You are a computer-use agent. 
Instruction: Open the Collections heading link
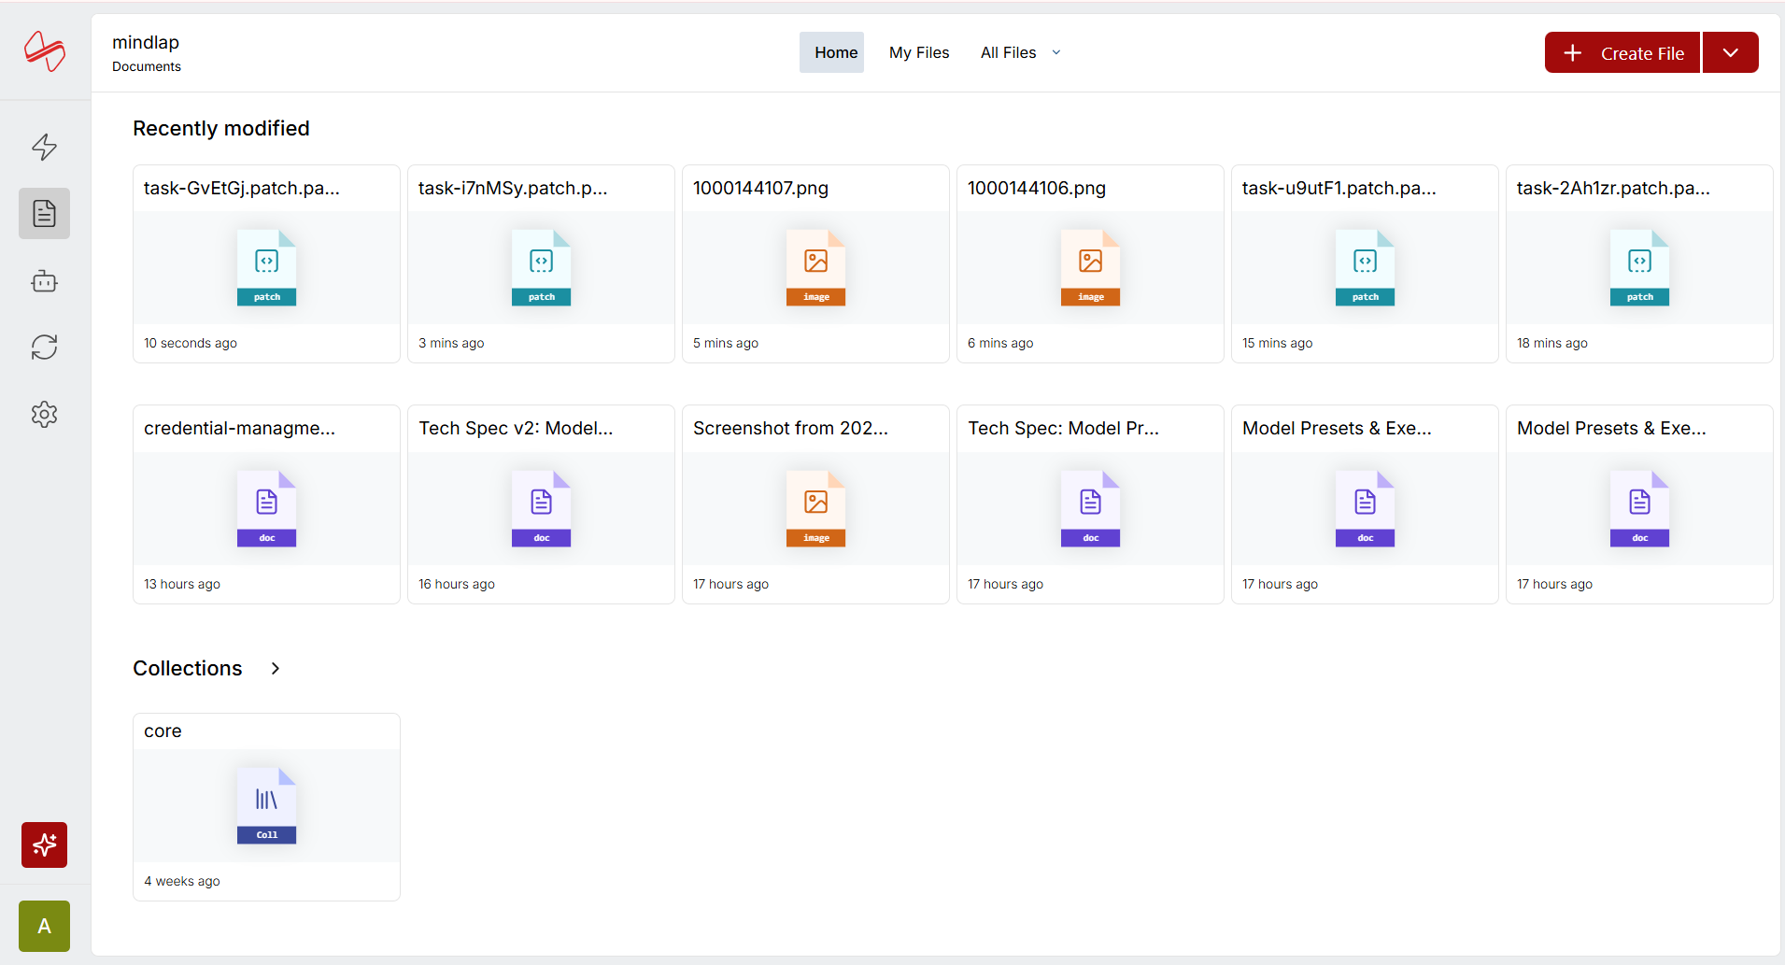188,668
